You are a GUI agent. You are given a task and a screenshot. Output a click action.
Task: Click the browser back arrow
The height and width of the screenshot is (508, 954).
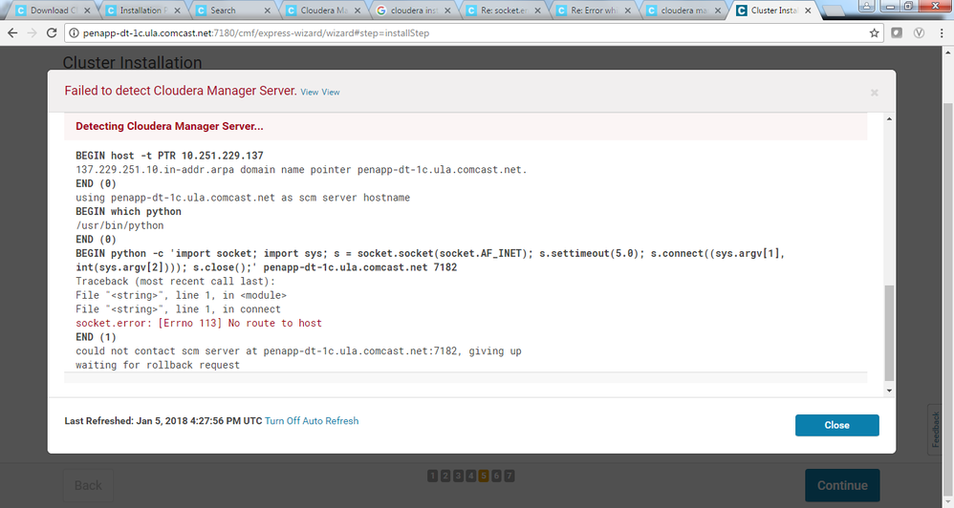(11, 32)
